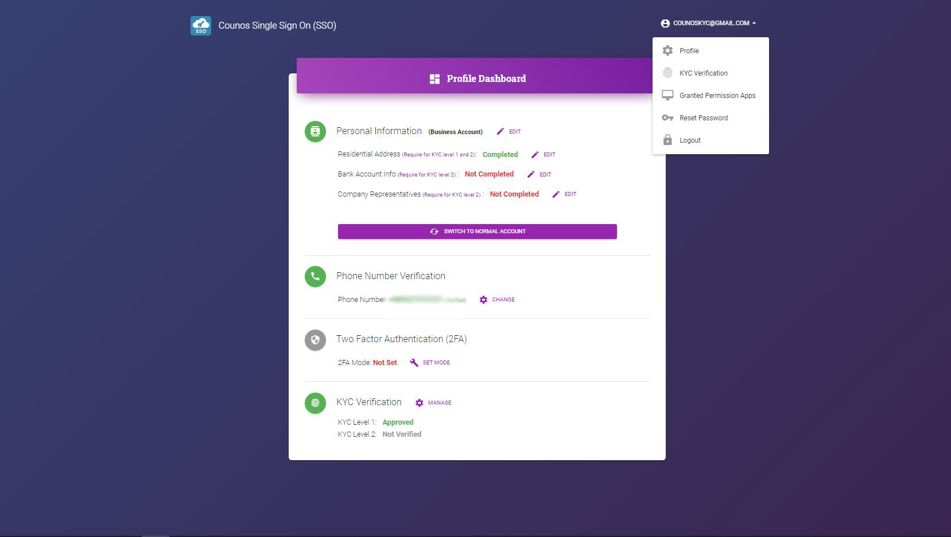Click the green phone icon
The image size is (951, 537).
315,276
